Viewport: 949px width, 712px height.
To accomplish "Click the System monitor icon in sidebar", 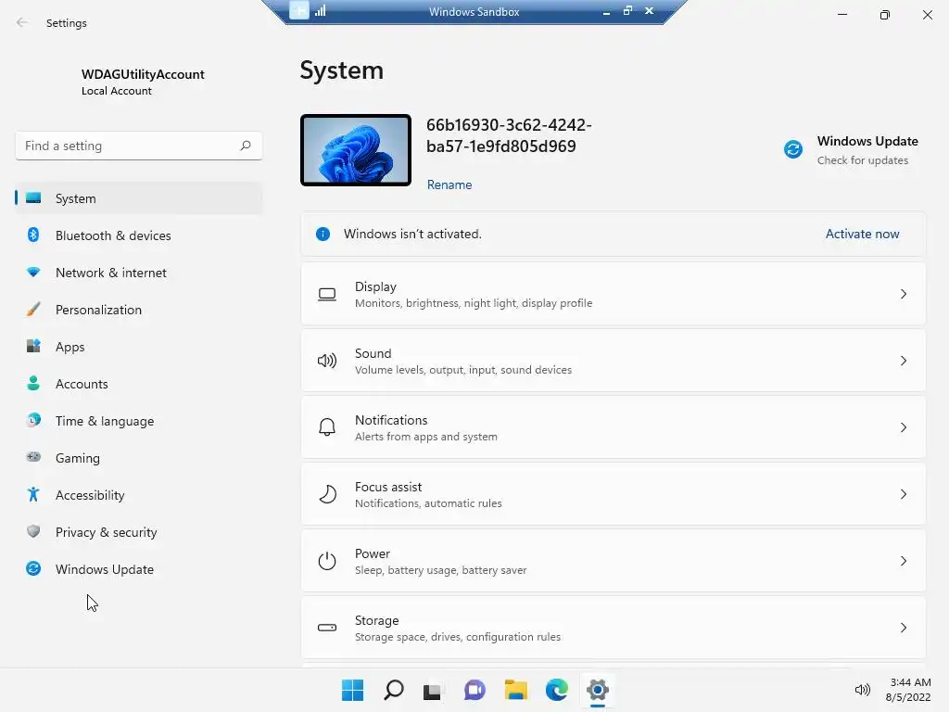I will tap(33, 198).
